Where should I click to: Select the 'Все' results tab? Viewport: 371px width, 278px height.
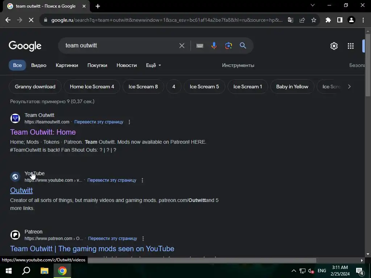[17, 65]
